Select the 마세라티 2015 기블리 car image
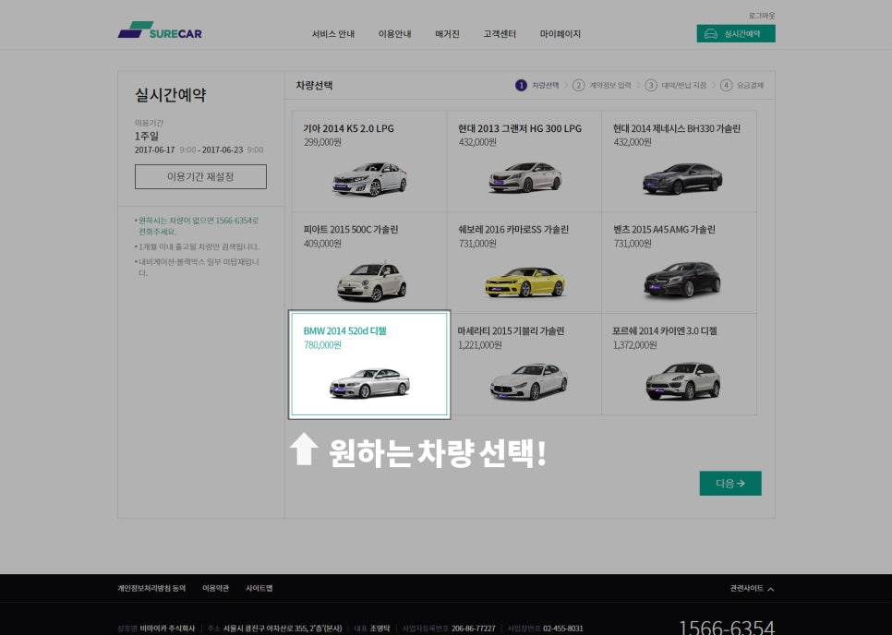This screenshot has width=892, height=635. pyautogui.click(x=529, y=381)
